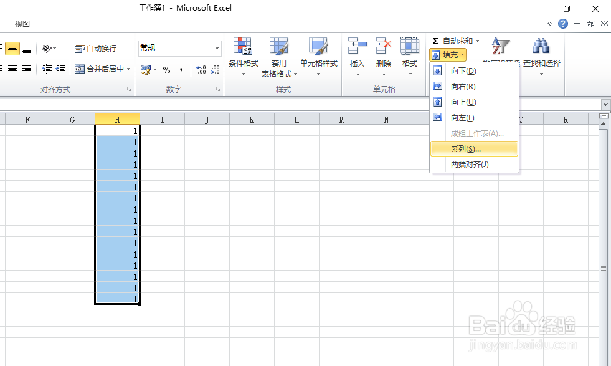Open Alignment (对齐方式) dialog launcher
Image resolution: width=611 pixels, height=366 pixels.
(x=129, y=89)
